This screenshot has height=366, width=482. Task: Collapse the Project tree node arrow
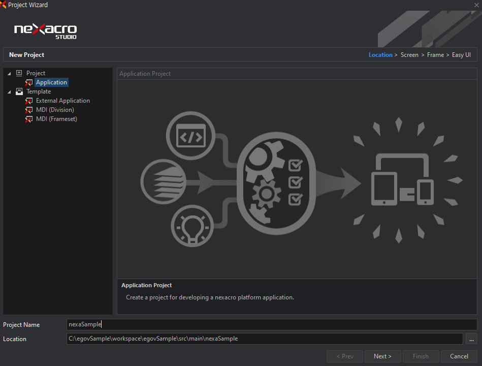coord(9,74)
